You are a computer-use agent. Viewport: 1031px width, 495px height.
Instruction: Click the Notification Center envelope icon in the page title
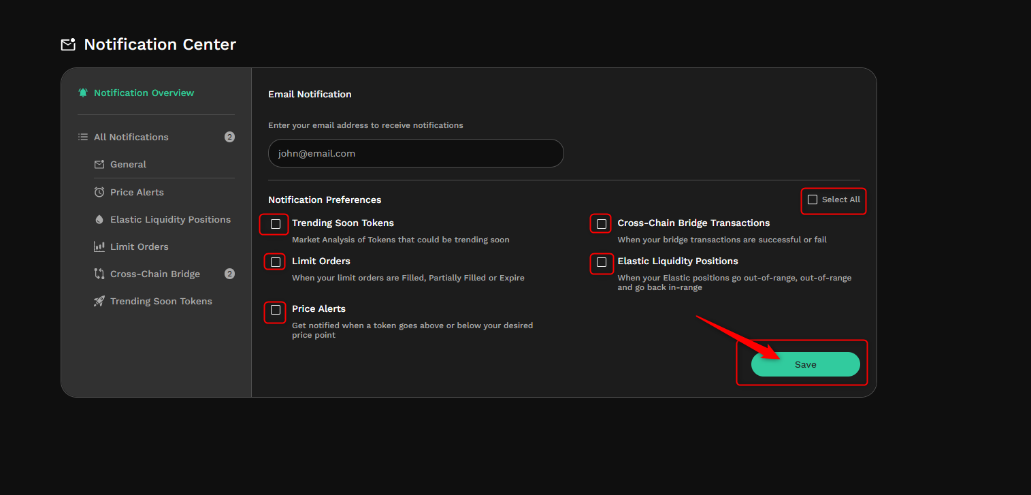(68, 45)
